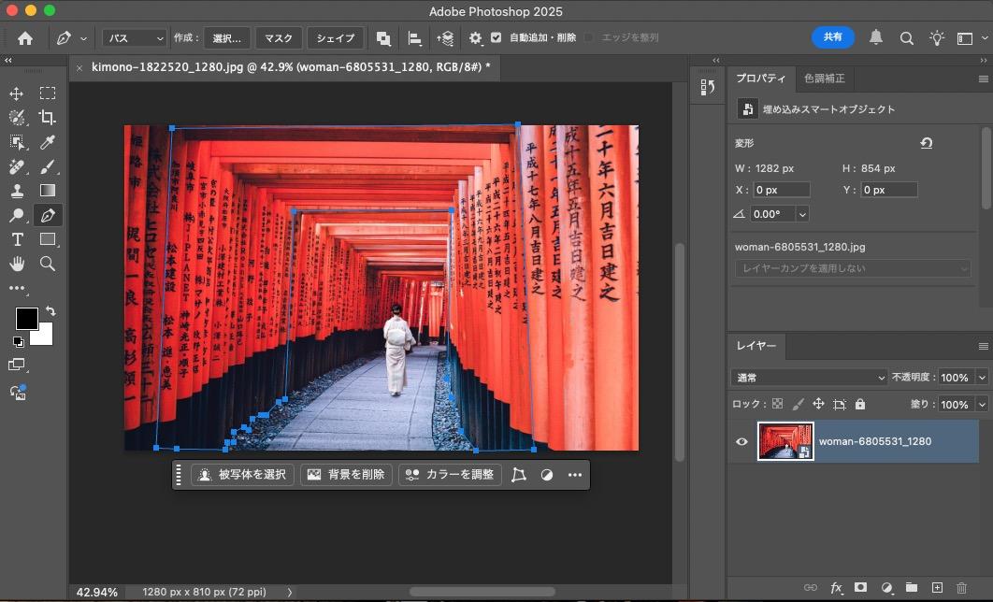Add layer mask icon in Layers panel

(860, 587)
